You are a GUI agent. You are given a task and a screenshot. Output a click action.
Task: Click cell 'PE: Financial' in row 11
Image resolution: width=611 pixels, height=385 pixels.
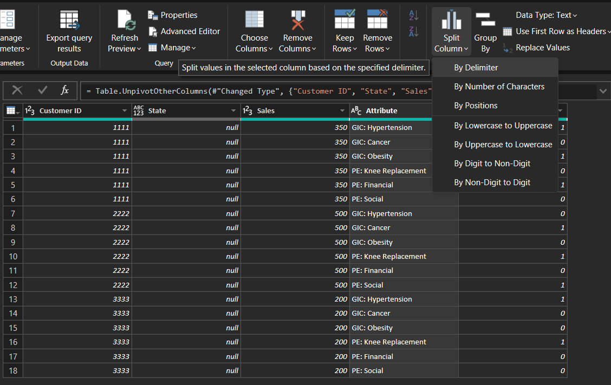(x=404, y=270)
